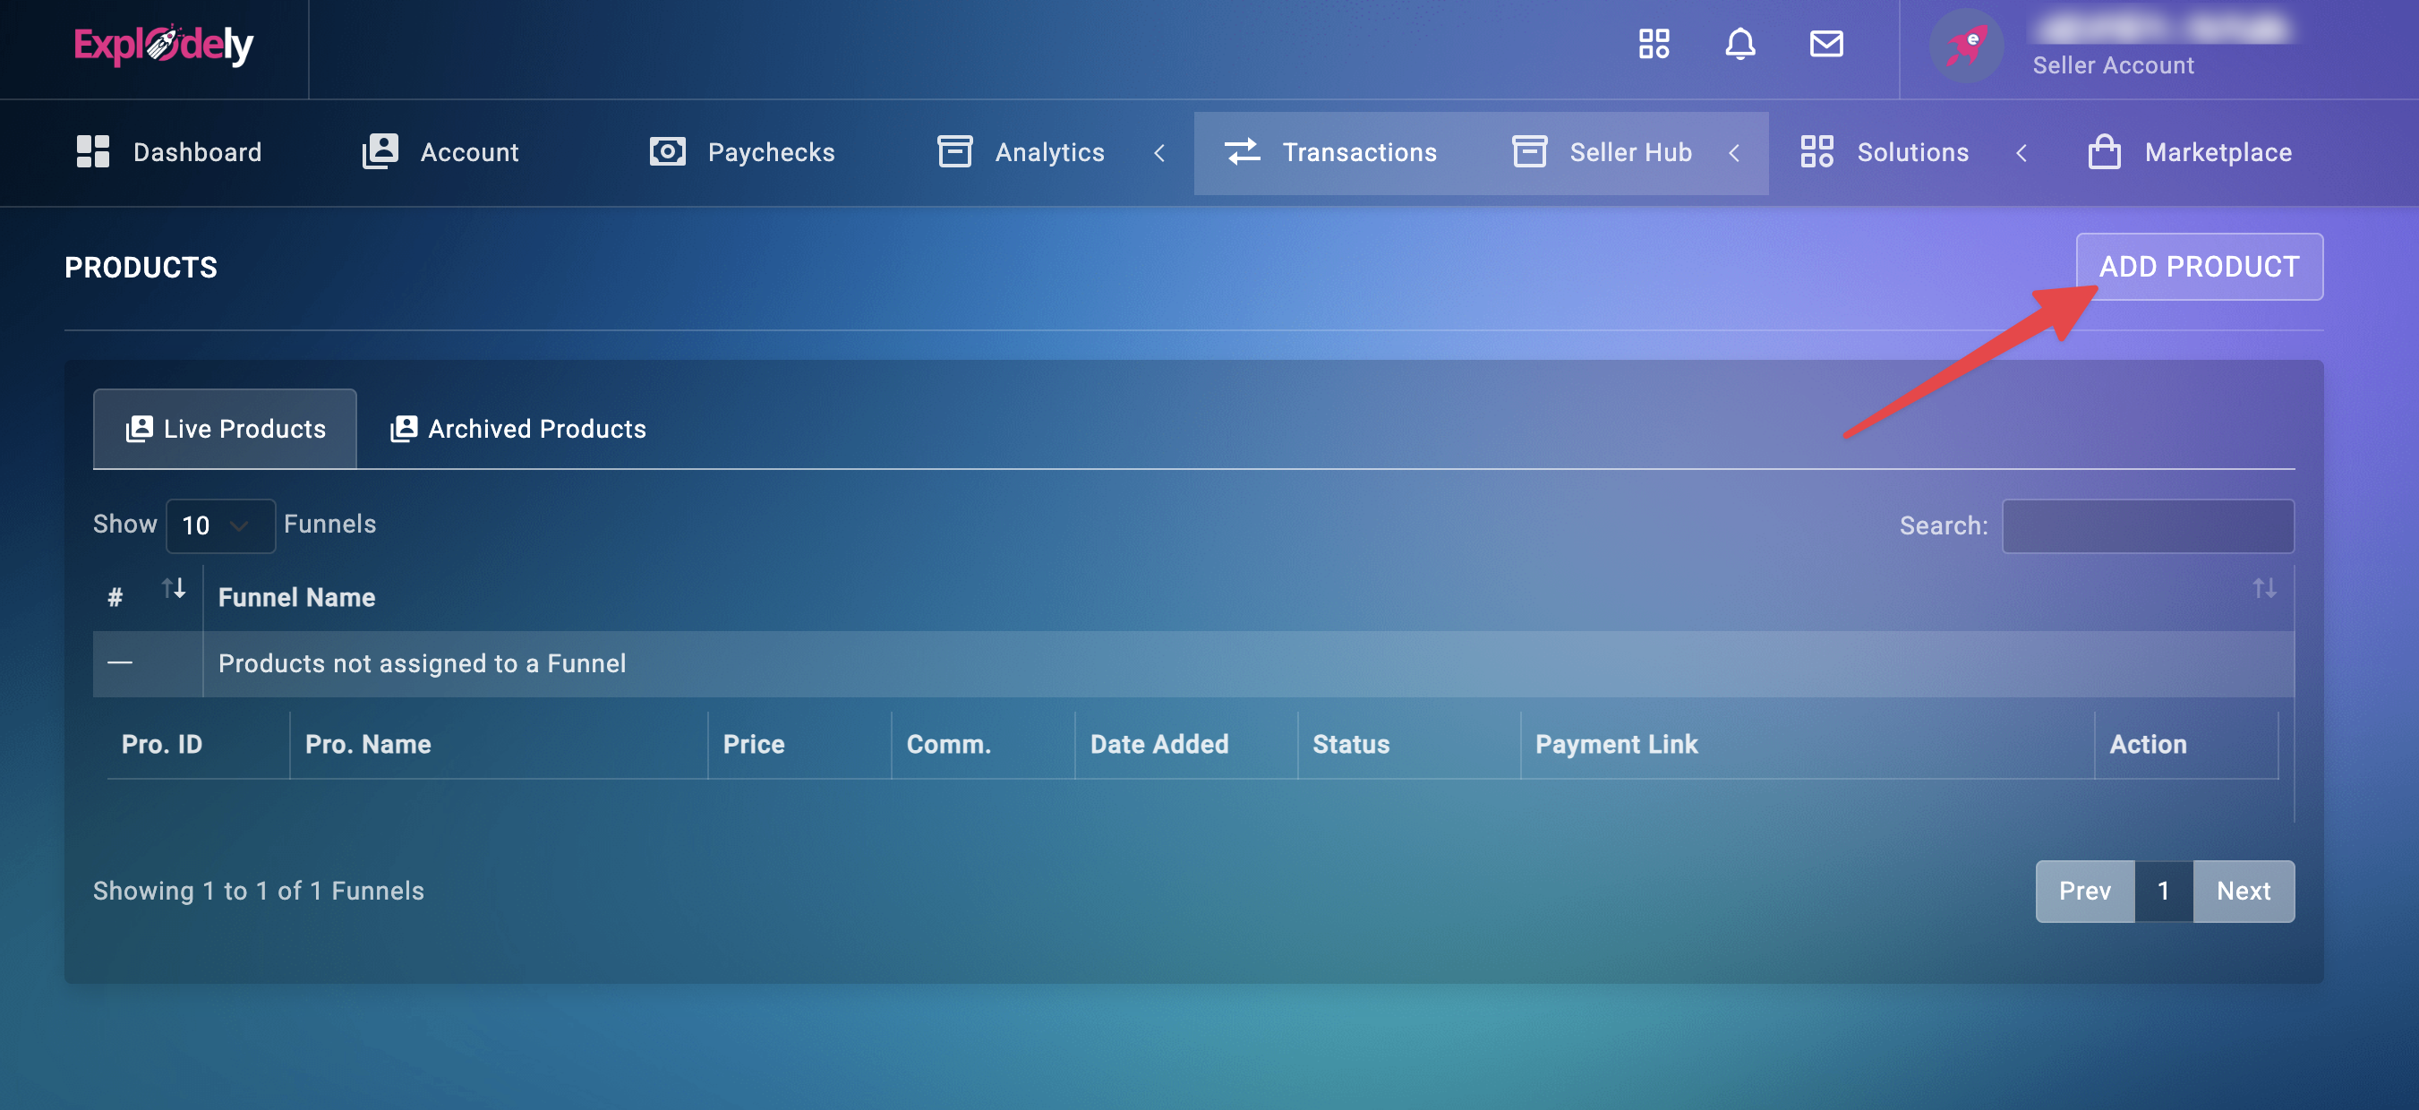Open the notifications bell

pos(1739,44)
